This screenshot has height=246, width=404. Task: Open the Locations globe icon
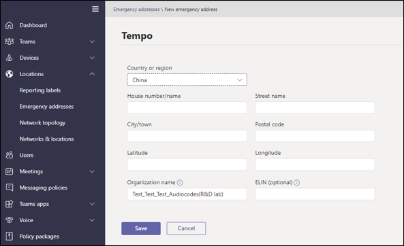point(10,74)
